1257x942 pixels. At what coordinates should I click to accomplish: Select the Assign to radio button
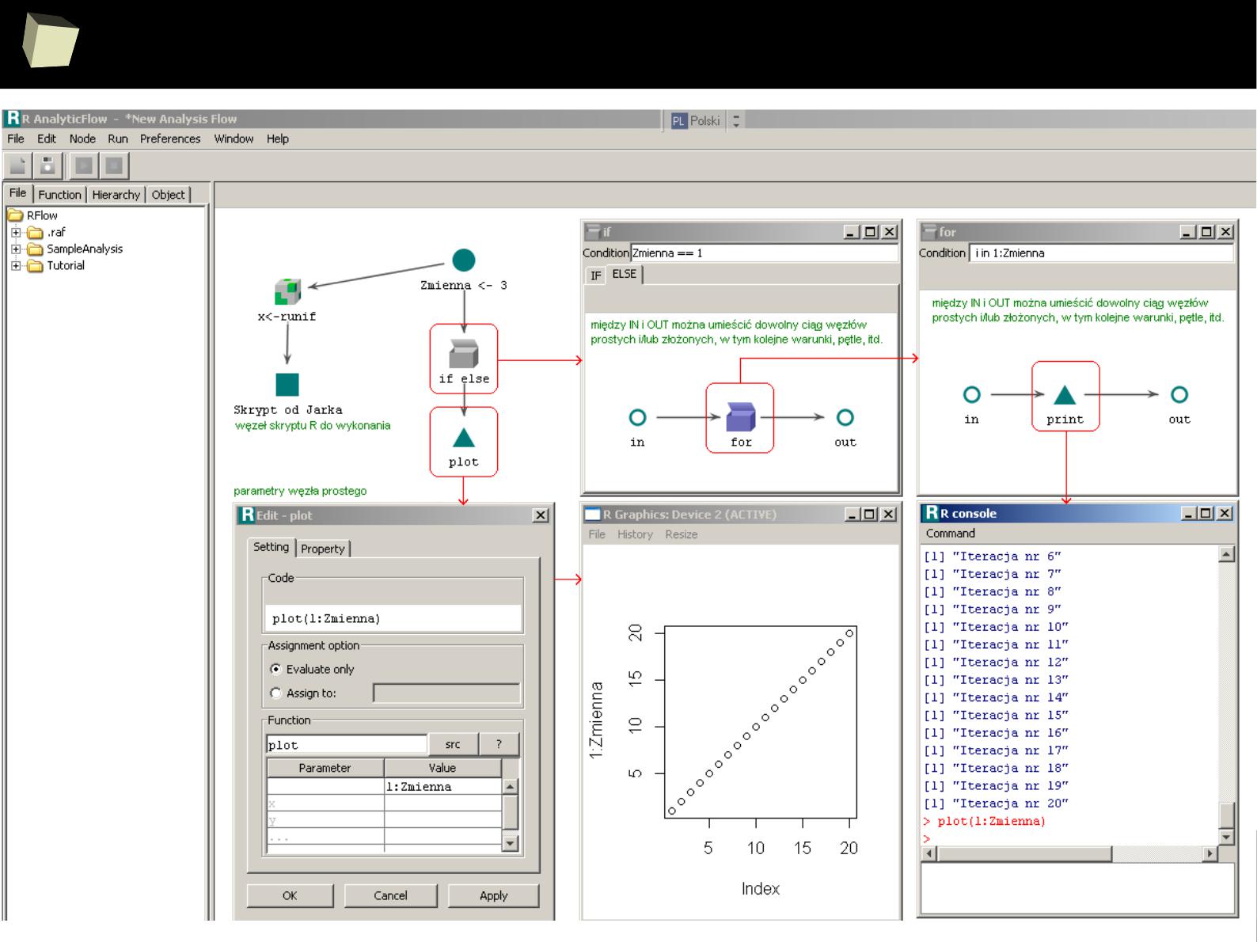pyautogui.click(x=275, y=693)
